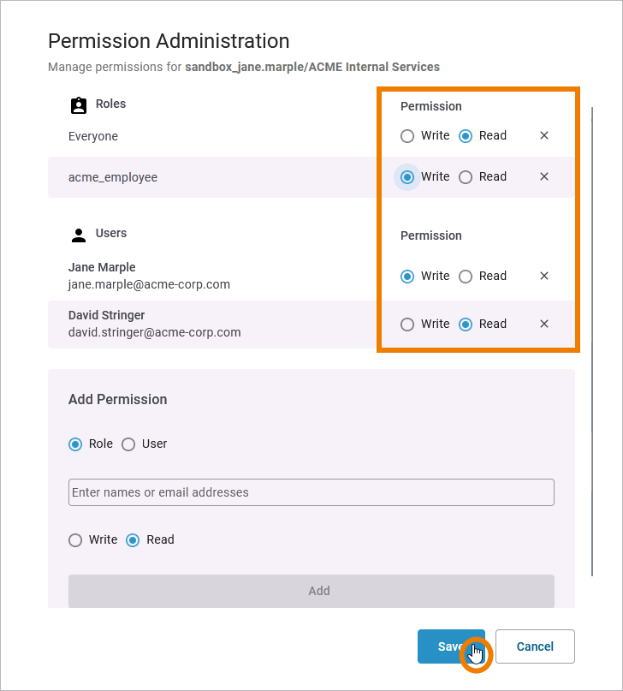This screenshot has height=691, width=623.
Task: Choose Role in Add Permission
Action: 75,444
